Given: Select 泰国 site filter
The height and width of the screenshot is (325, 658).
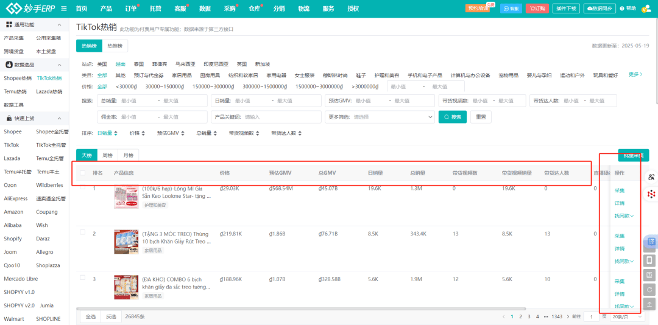Looking at the screenshot, I should click(139, 64).
